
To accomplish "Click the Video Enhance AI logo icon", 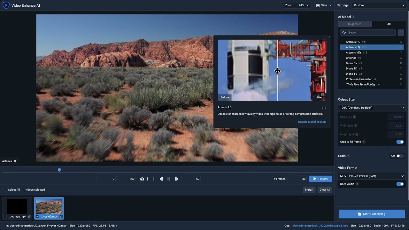I will [x=5, y=5].
